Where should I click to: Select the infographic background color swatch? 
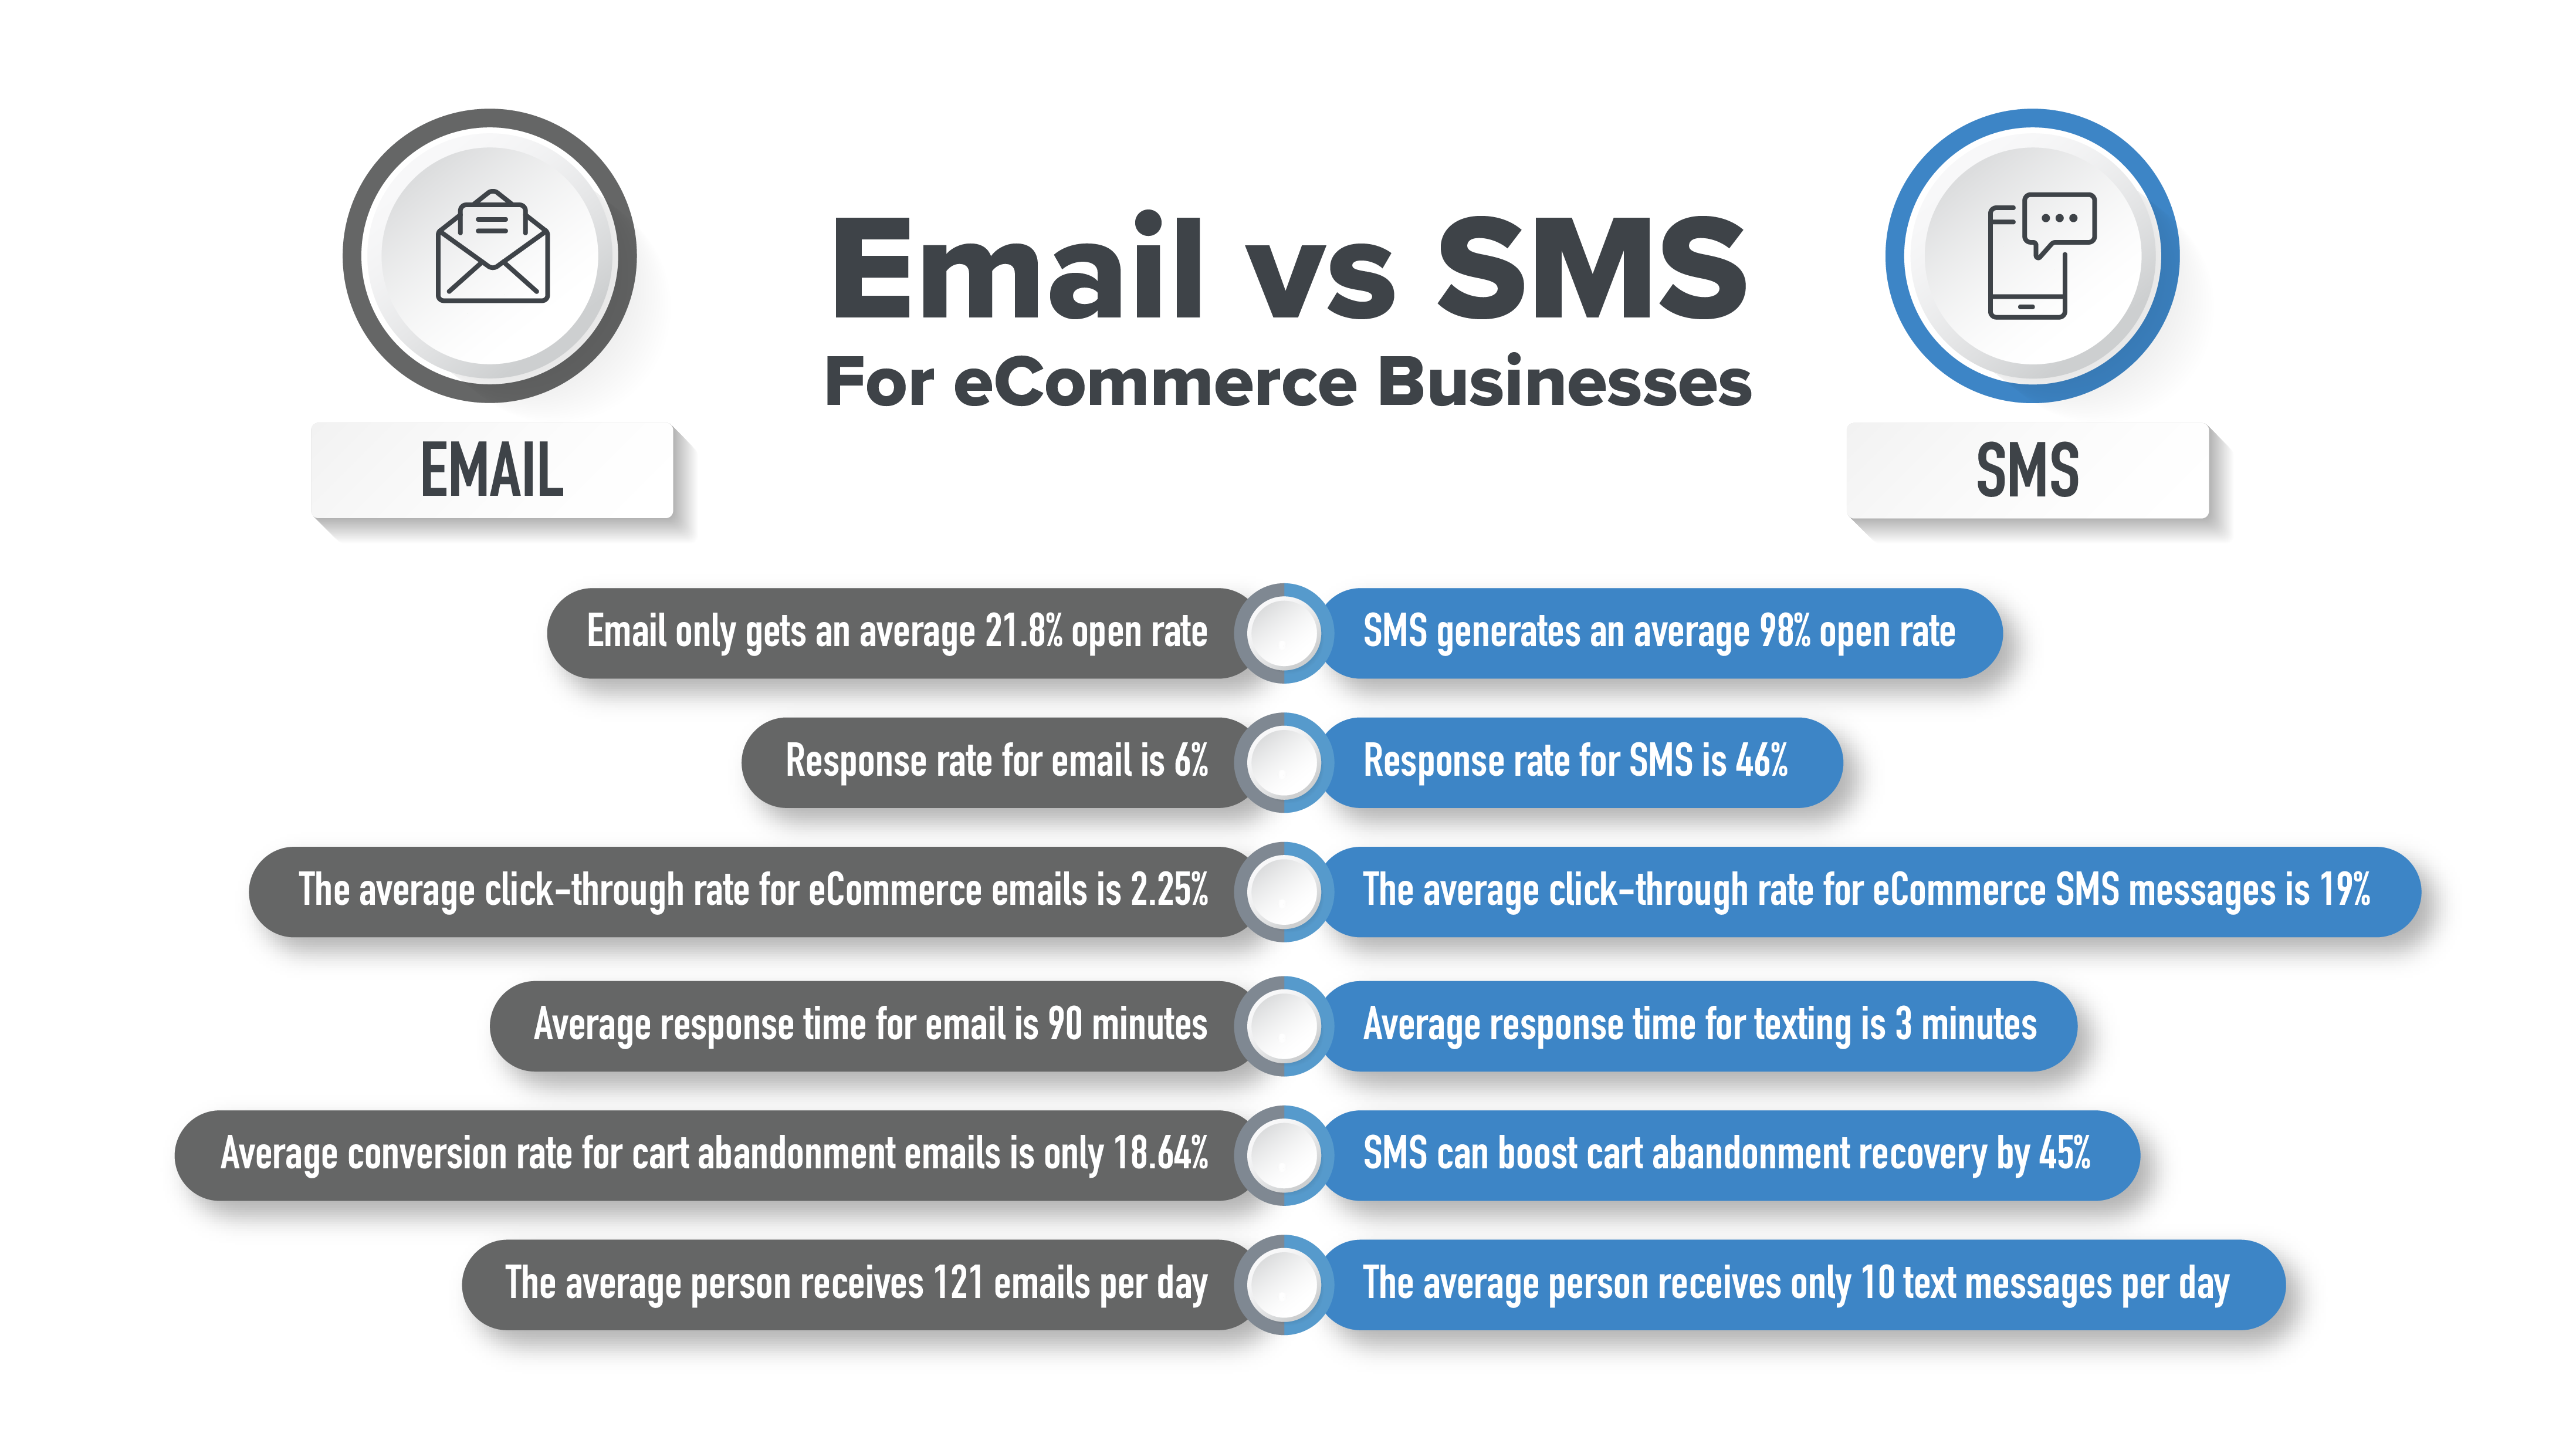click(x=89, y=89)
